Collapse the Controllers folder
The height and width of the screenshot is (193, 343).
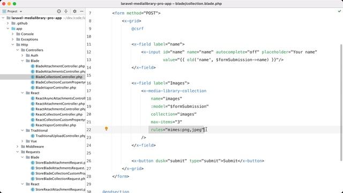pyautogui.click(x=18, y=50)
